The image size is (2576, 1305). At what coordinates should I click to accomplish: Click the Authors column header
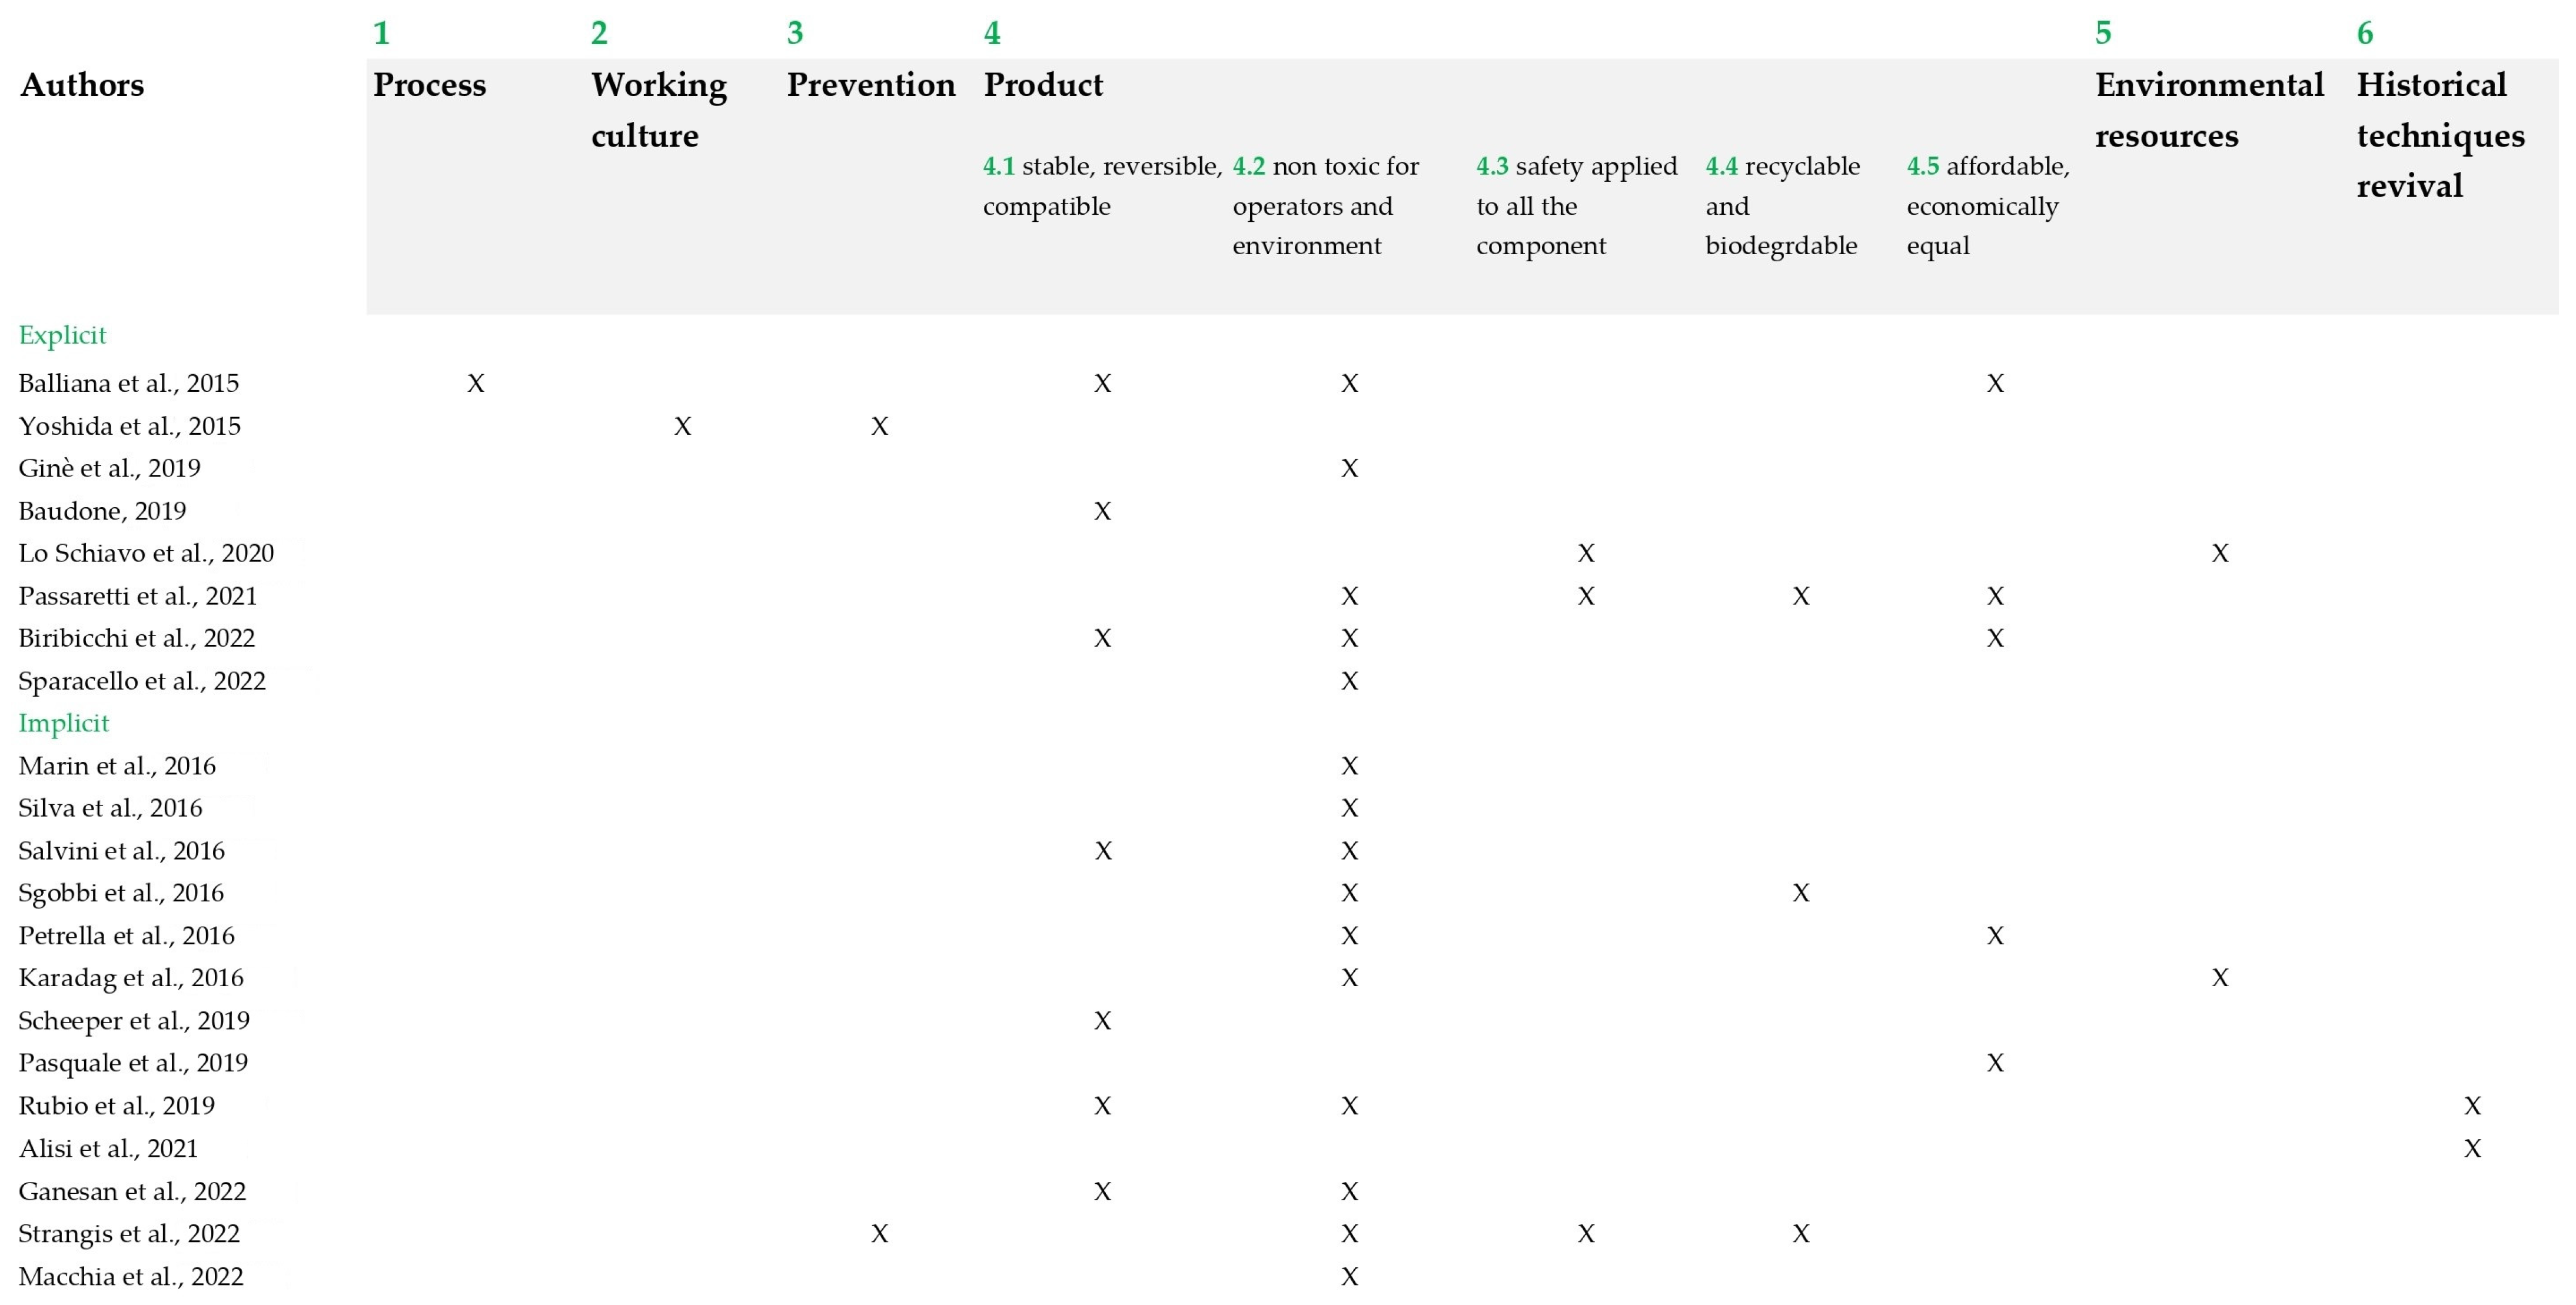pyautogui.click(x=82, y=85)
